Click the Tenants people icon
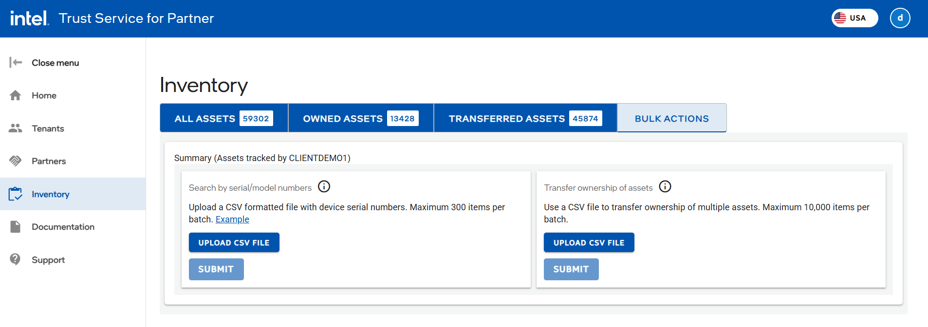 click(x=16, y=128)
